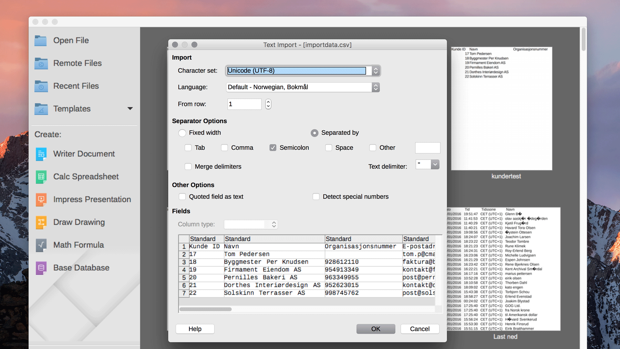This screenshot has height=349, width=620.
Task: Open the Character set dropdown
Action: pyautogui.click(x=376, y=71)
